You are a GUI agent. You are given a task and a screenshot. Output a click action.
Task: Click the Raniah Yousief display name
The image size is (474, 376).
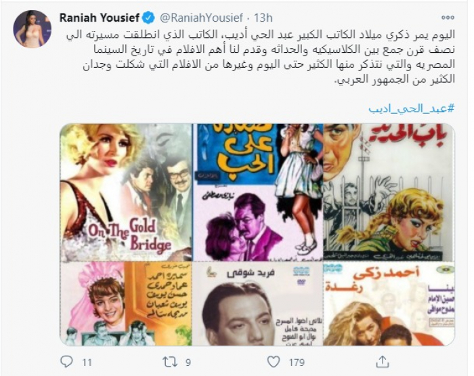pyautogui.click(x=99, y=18)
